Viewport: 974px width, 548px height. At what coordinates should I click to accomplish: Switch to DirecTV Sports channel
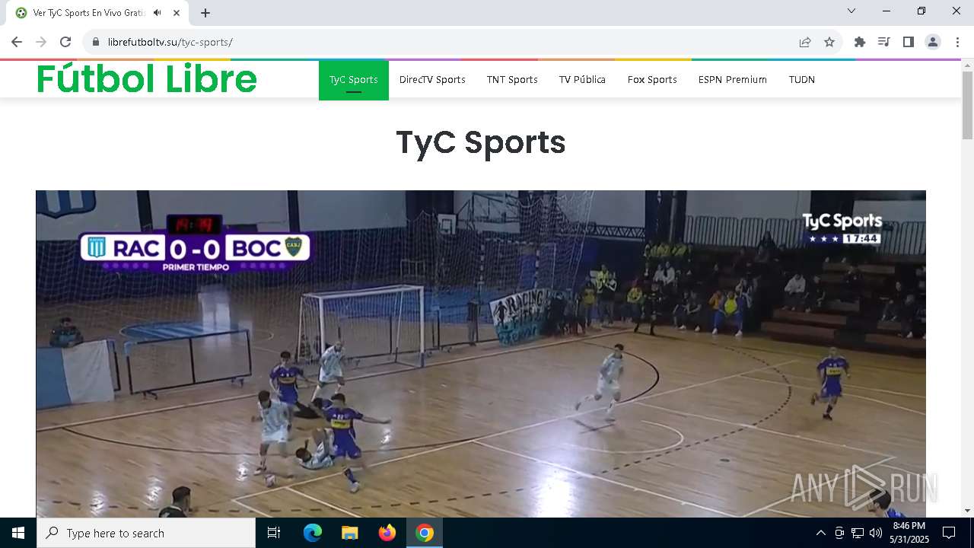tap(432, 80)
